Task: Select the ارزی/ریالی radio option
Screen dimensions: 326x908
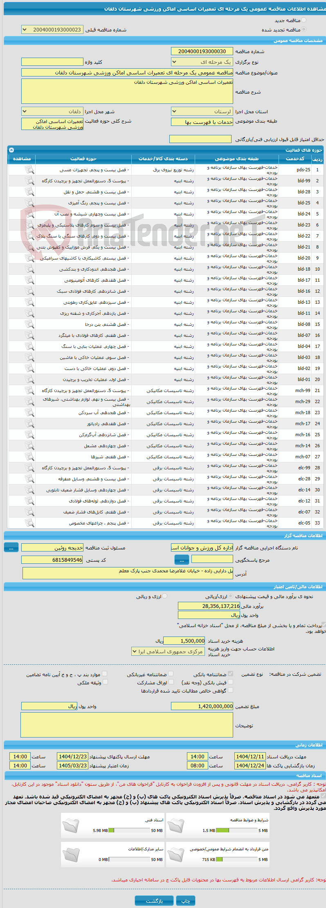Action: 231,596
